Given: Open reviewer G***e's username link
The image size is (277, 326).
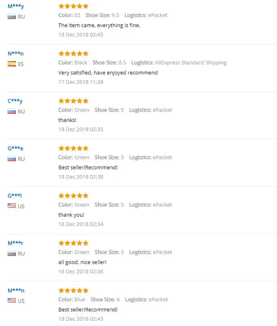Looking at the screenshot, I should pyautogui.click(x=16, y=149).
